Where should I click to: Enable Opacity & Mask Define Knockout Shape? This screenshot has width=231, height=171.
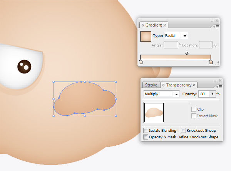click(x=146, y=137)
